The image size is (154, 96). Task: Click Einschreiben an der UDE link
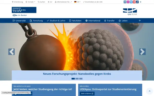[x=93, y=2]
